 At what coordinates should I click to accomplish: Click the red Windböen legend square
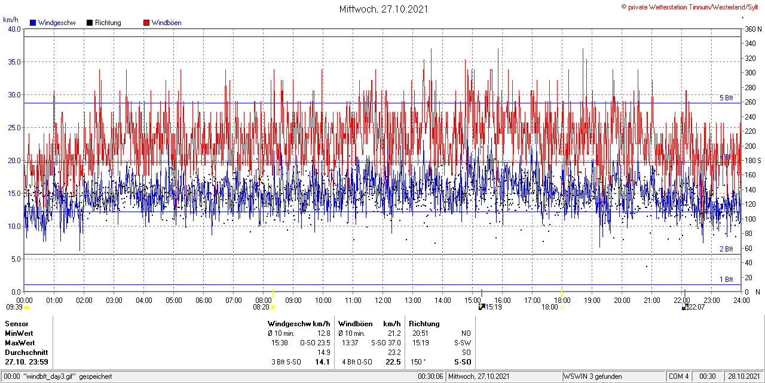[146, 23]
